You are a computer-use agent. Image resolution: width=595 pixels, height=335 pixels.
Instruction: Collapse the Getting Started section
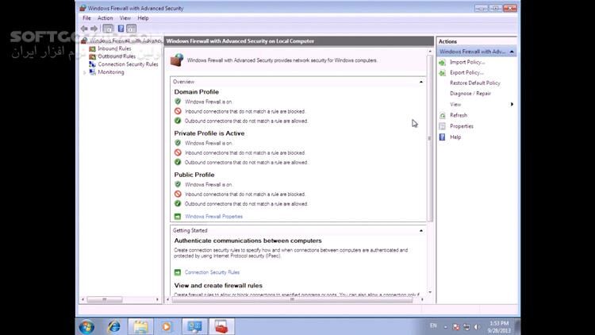pos(421,230)
